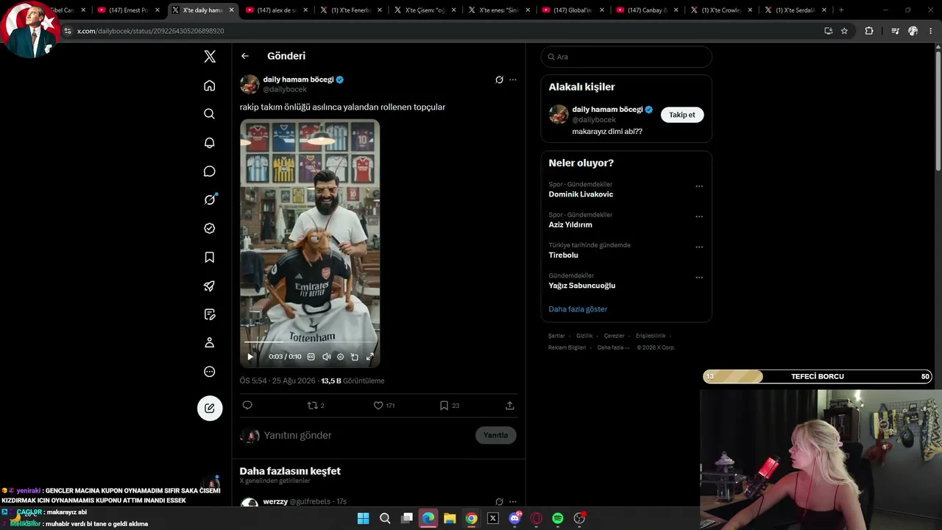Switch to the "X'te Fenerb" tab
The height and width of the screenshot is (530, 942).
[x=351, y=10]
